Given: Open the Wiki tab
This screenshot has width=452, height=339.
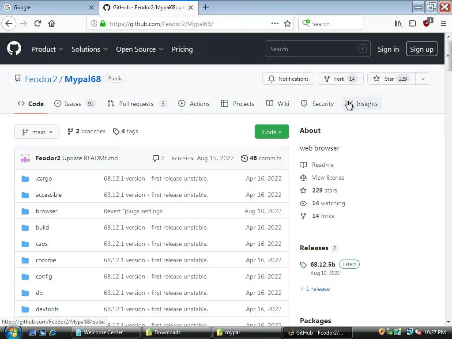Looking at the screenshot, I should click(x=278, y=104).
